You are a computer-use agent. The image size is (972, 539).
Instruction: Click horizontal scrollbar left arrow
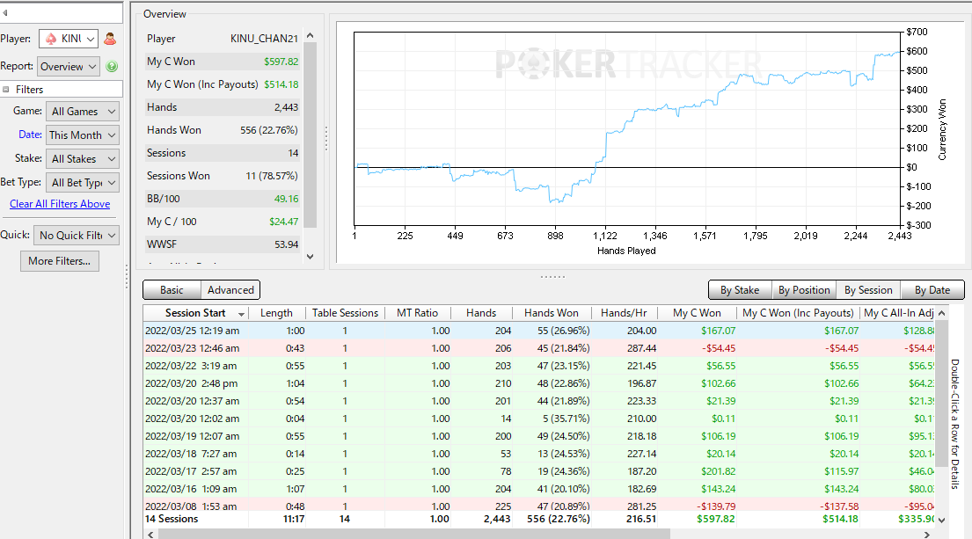click(x=150, y=534)
